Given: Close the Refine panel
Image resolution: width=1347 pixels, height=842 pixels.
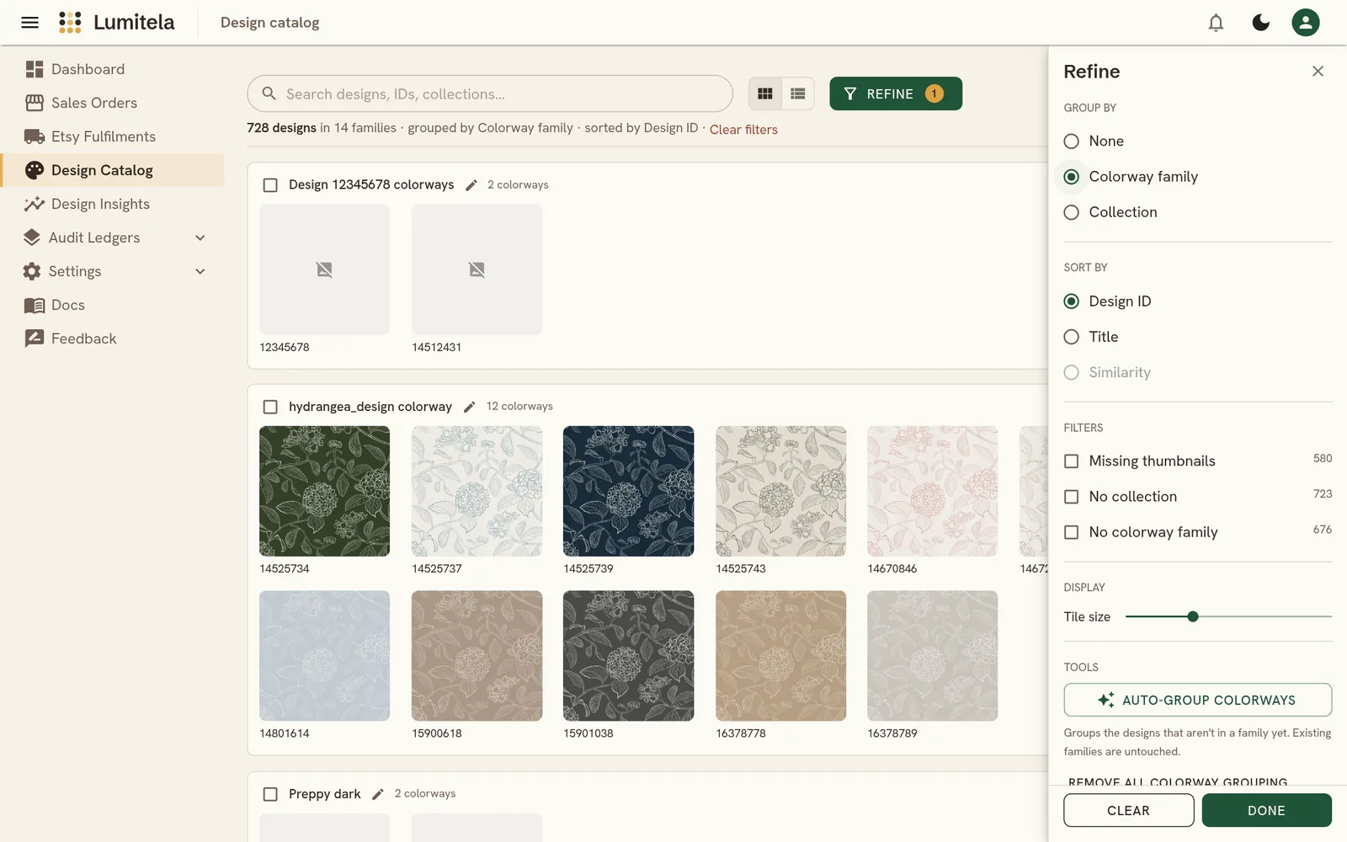Looking at the screenshot, I should click(1318, 72).
